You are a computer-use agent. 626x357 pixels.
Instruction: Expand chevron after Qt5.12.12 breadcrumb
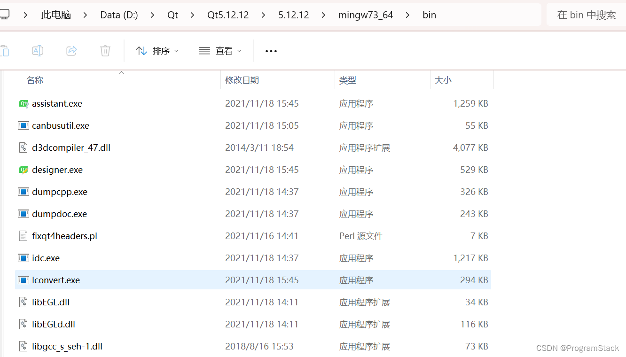(263, 15)
